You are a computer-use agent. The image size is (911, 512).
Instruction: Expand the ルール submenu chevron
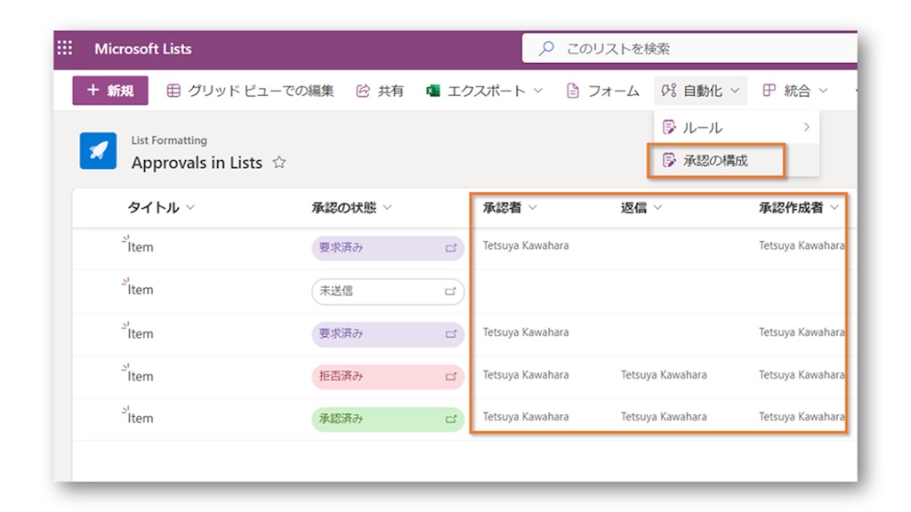(x=808, y=127)
